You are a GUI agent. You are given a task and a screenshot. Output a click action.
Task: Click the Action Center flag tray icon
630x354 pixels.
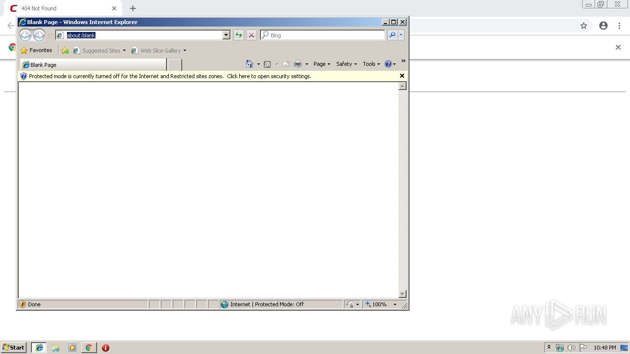coord(583,348)
